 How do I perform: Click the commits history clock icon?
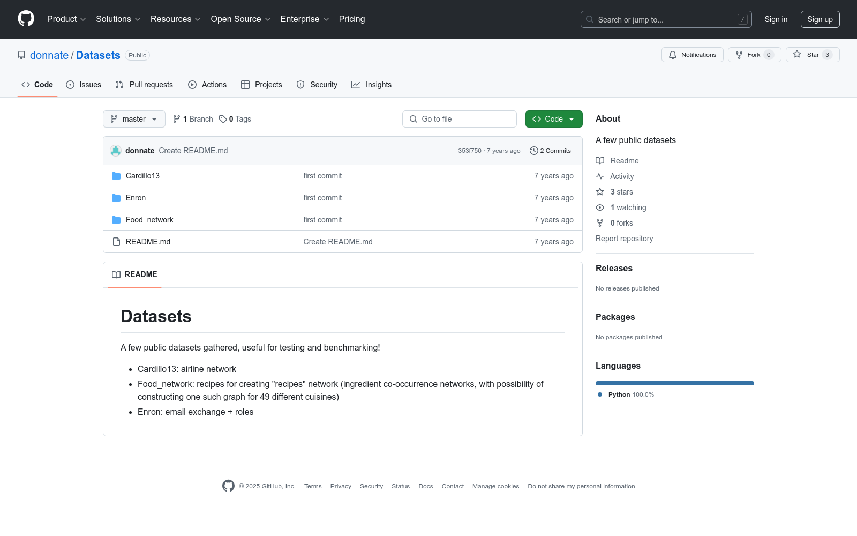click(x=533, y=151)
